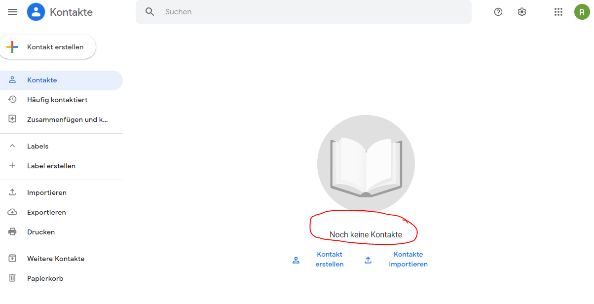Screen dimensions: 594x304
Task: Click the Labels section heading
Action: coord(37,146)
